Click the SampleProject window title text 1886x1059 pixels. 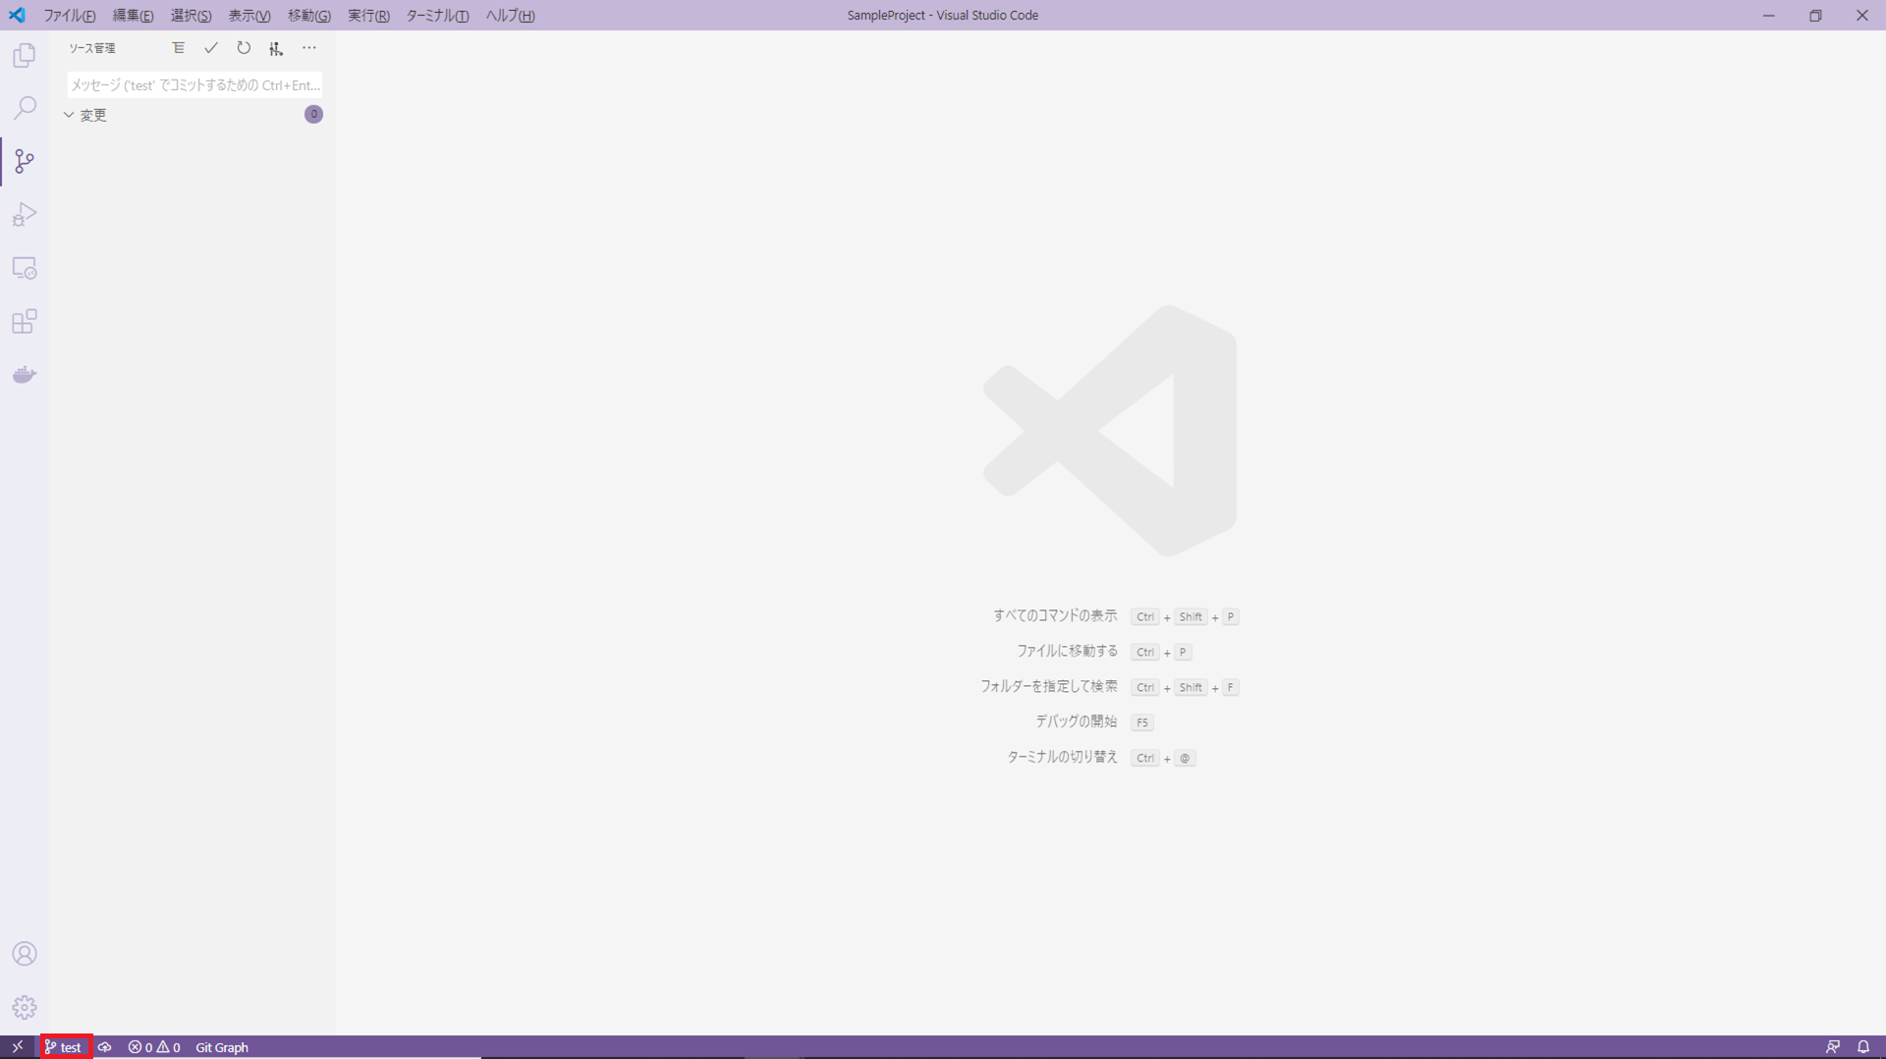943,16
